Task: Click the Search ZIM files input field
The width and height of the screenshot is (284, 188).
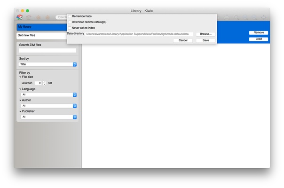Action: coord(47,51)
